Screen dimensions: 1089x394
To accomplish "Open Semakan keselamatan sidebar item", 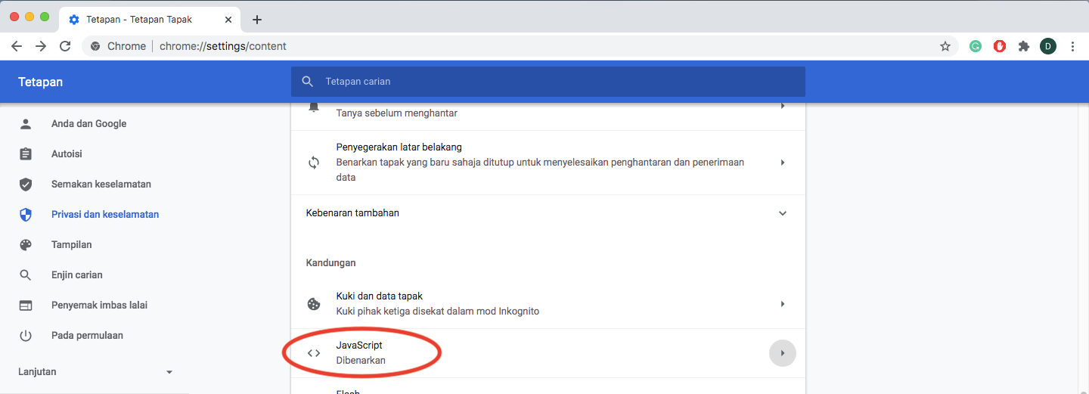I will point(101,185).
